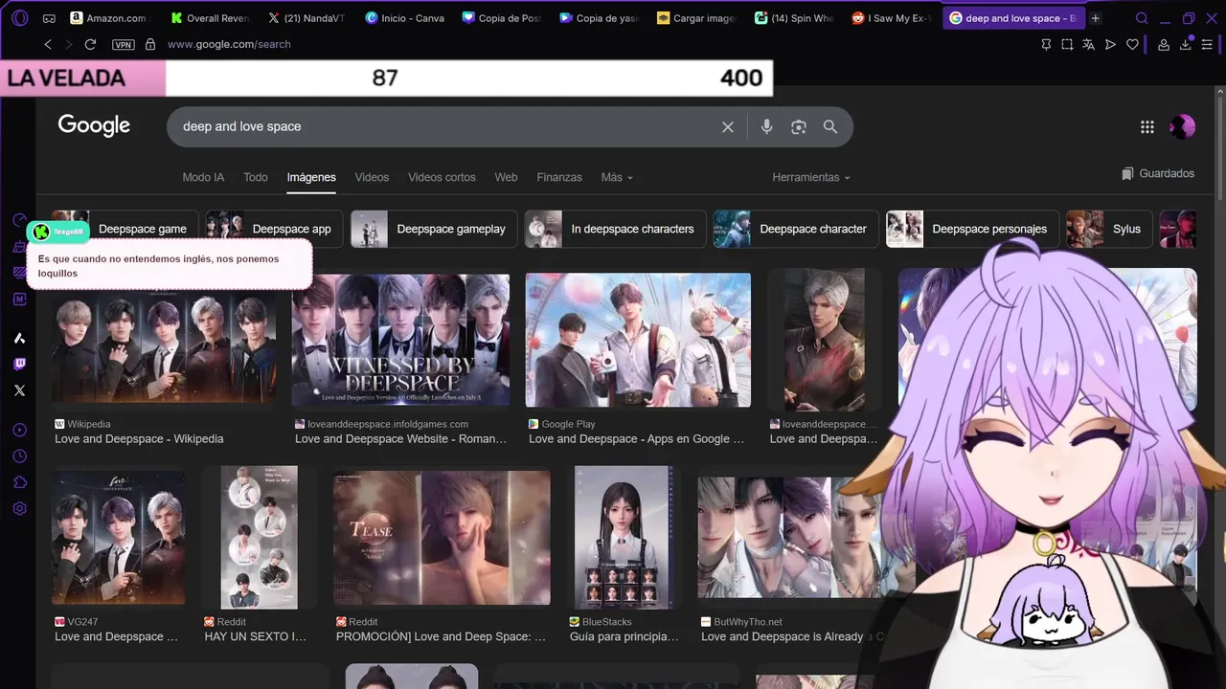Expand the Herramientas dropdown
Viewport: 1226px width, 689px height.
(811, 177)
